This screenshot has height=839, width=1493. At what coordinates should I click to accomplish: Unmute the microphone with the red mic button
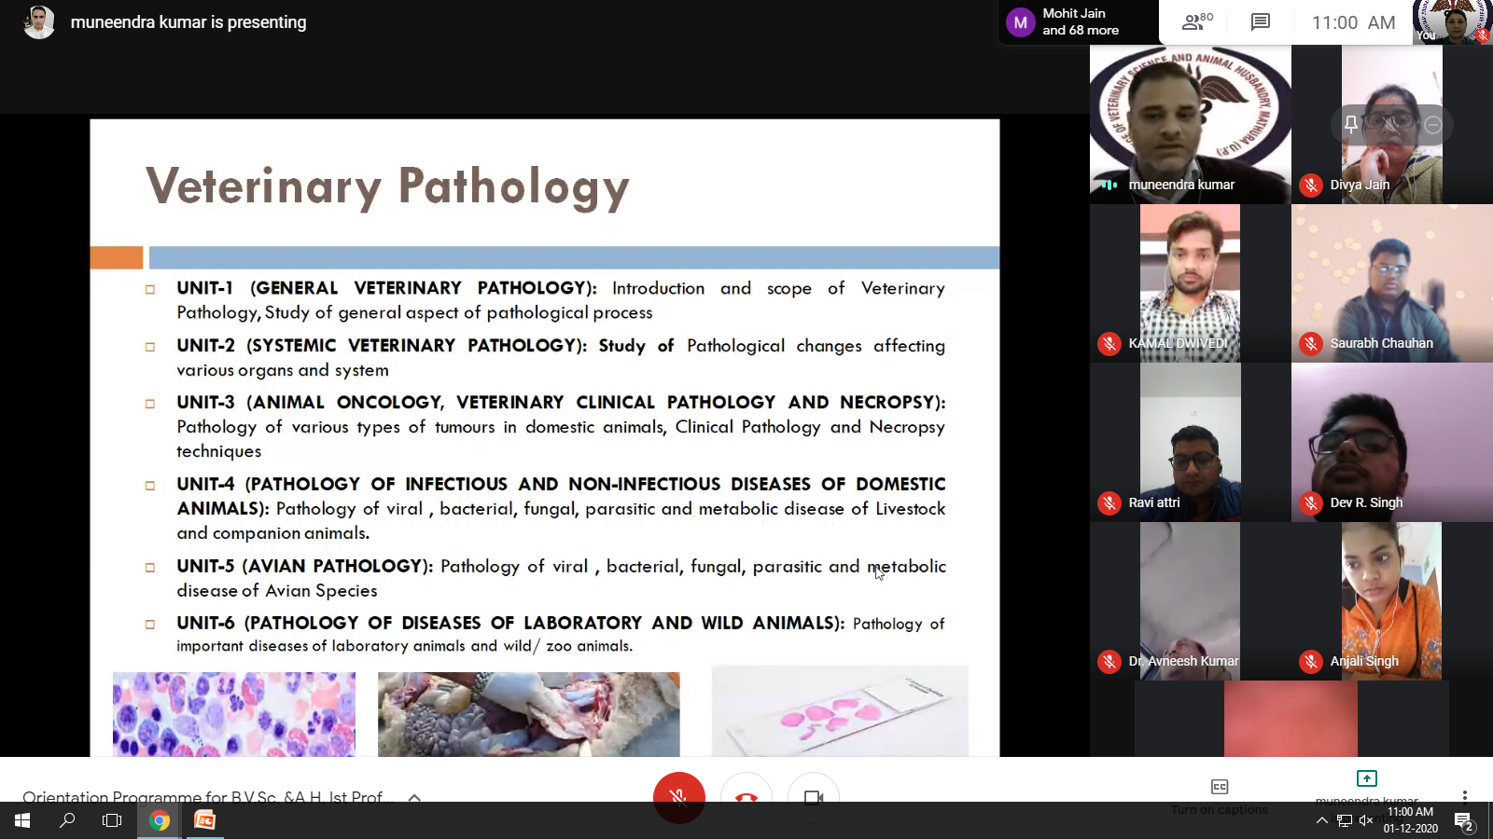tap(678, 797)
